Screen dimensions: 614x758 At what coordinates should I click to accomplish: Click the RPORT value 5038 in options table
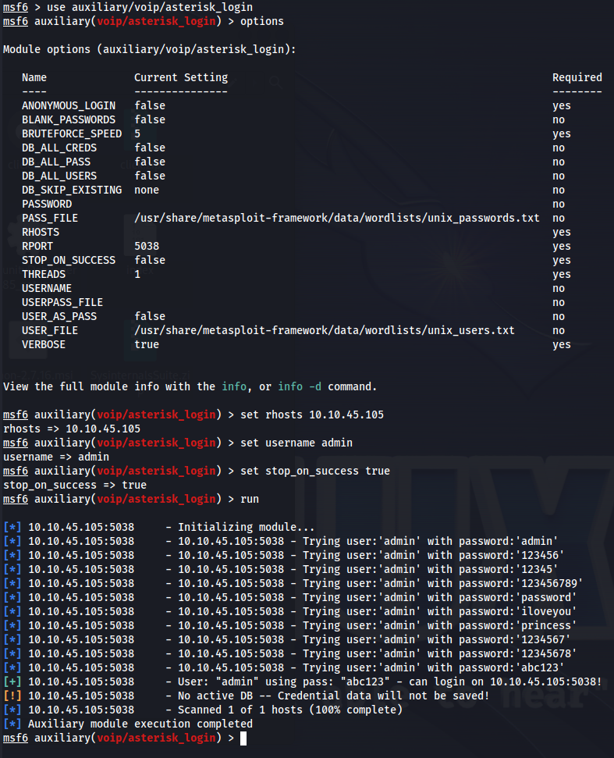[x=147, y=246]
